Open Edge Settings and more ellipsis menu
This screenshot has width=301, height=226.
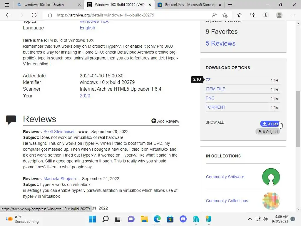pos(292,15)
